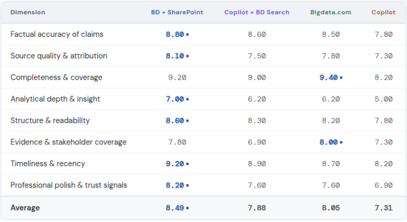Select the Structure & readability row label

pos(50,120)
